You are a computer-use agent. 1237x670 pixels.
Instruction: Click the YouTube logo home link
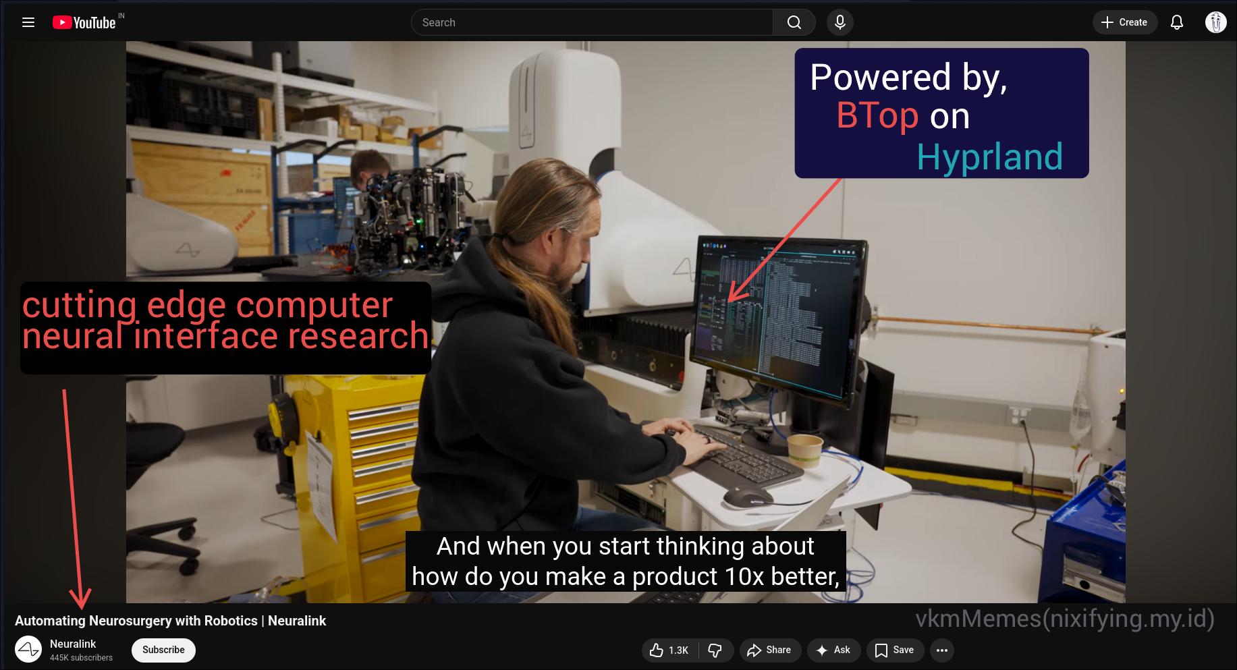(85, 22)
